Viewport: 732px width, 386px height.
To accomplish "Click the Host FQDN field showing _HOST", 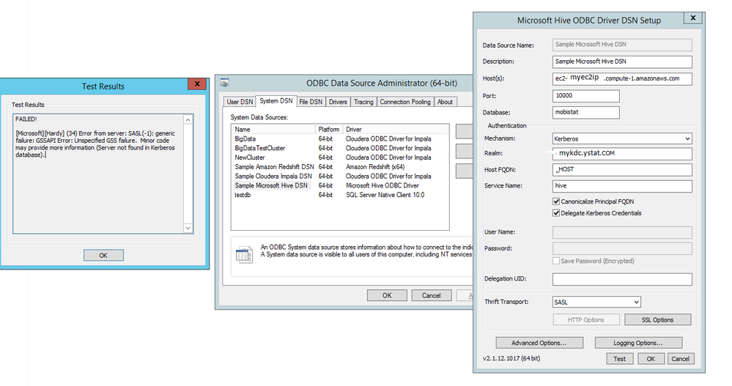I will click(x=622, y=169).
